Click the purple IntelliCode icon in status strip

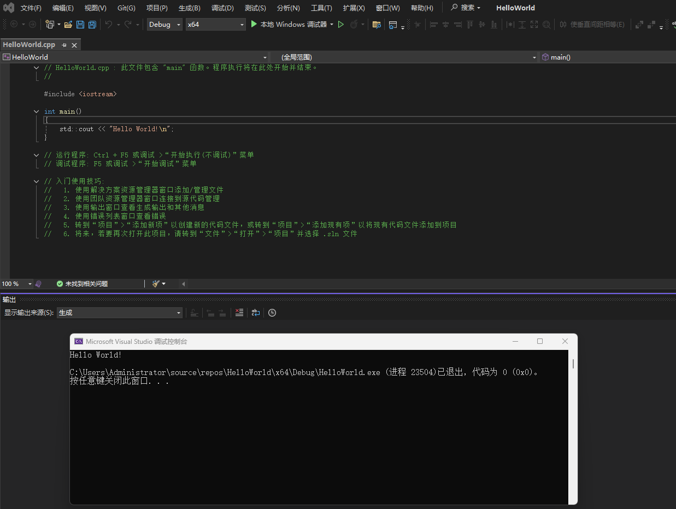(38, 284)
